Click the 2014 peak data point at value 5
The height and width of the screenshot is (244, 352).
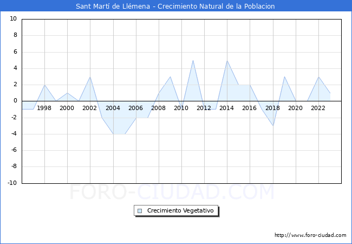click(x=227, y=60)
